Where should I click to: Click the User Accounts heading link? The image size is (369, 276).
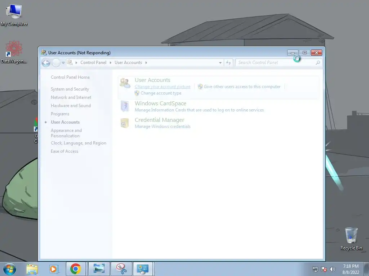(152, 80)
